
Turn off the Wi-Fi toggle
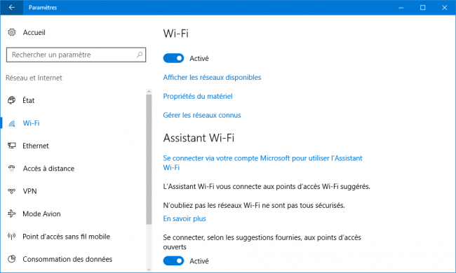(173, 58)
